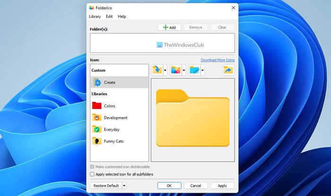Screen dimensions: 331x196
Task: Select the Everyday library checkmark icon
Action: pyautogui.click(x=96, y=129)
